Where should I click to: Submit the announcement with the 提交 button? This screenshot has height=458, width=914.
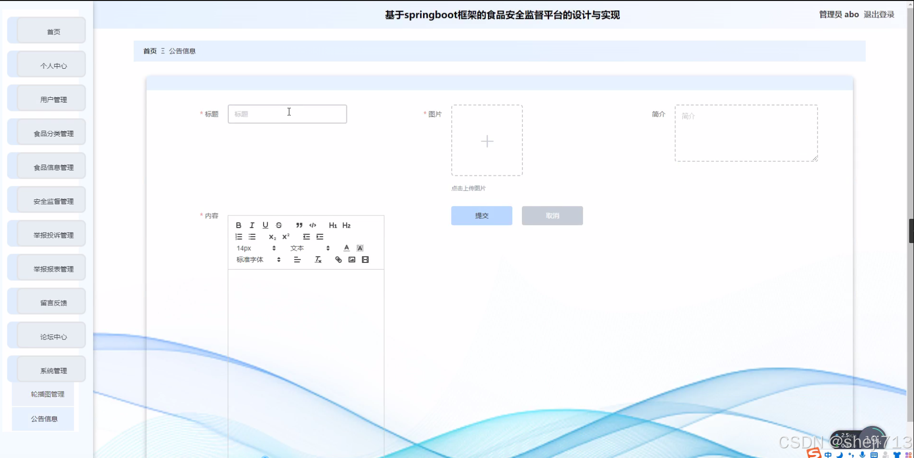[481, 215]
